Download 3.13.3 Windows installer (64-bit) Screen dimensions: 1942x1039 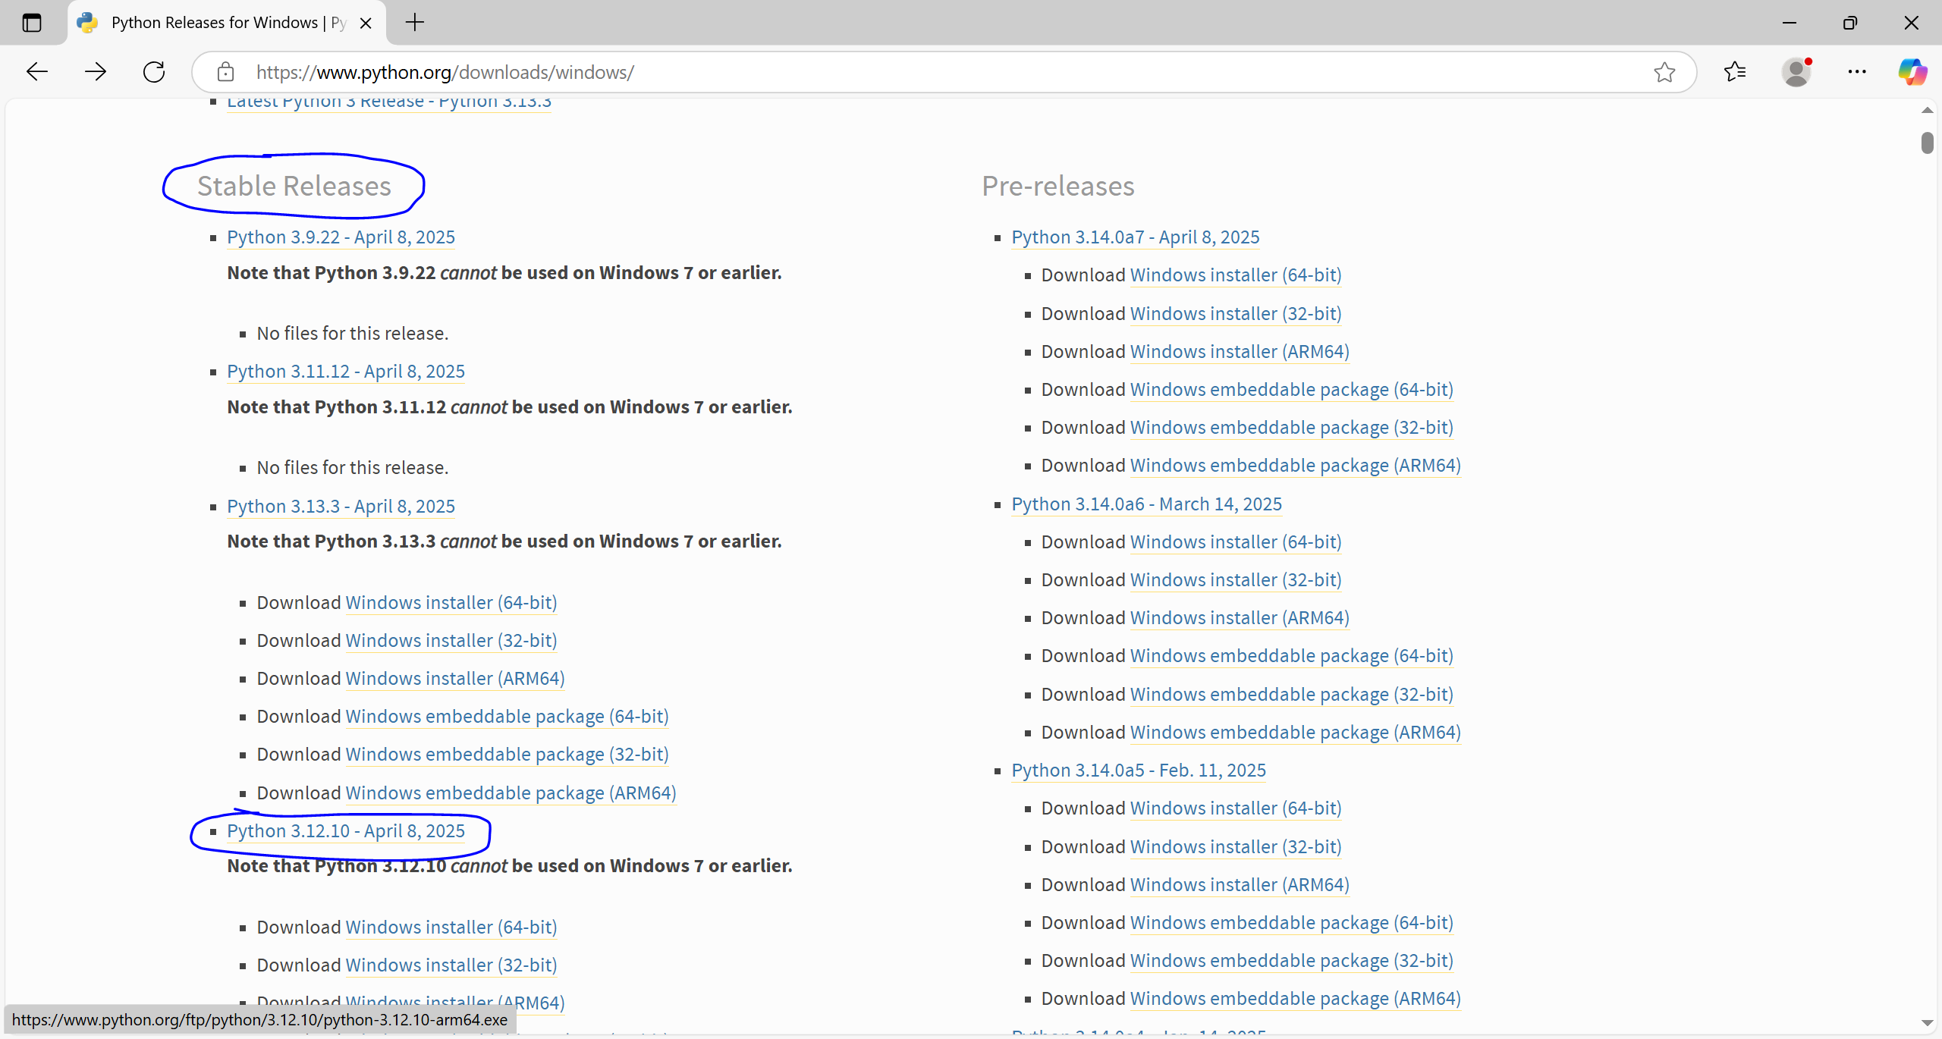tap(451, 603)
